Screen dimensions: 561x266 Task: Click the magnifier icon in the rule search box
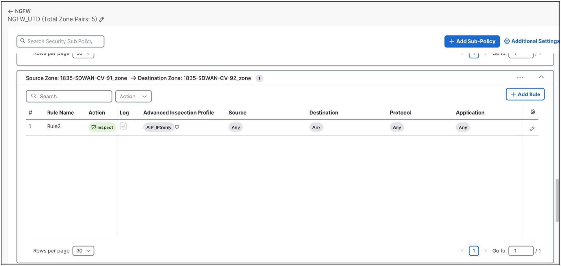tap(34, 96)
